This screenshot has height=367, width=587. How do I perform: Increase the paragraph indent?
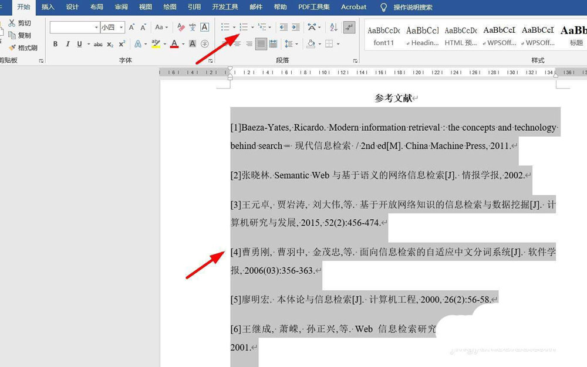pos(295,27)
